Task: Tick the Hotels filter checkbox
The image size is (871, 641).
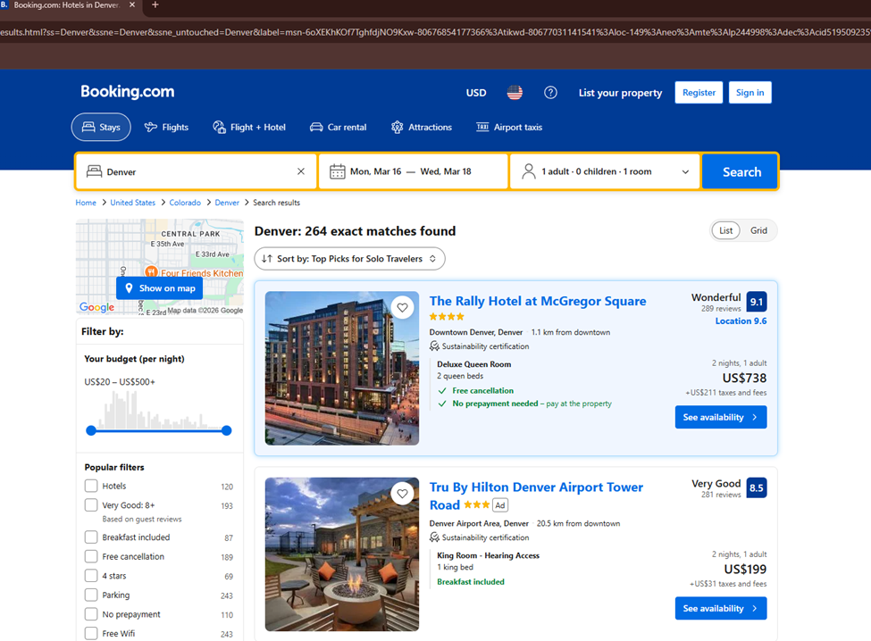Action: [91, 486]
